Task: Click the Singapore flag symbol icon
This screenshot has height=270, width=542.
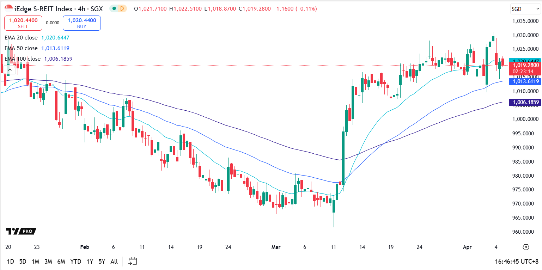Action: point(8,8)
